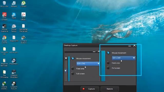Viewport: 164px width, 92px height.
Task: Choose the Fixed area capture mode
Action: coord(108,63)
